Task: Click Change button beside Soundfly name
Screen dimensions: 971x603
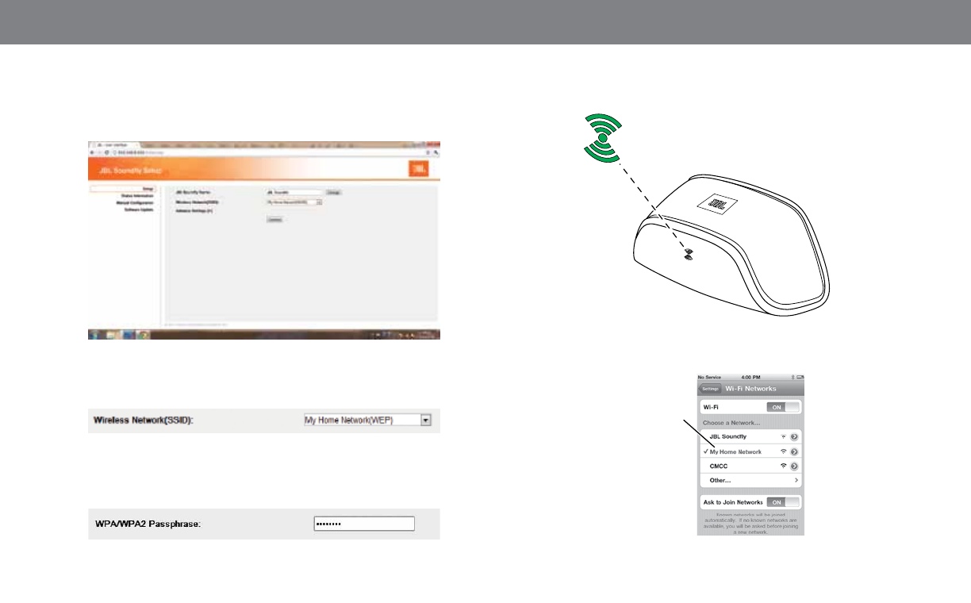Action: click(334, 192)
